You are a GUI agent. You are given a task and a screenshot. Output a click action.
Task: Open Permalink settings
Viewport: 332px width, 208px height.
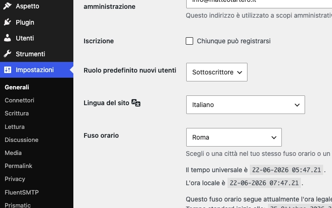click(19, 166)
